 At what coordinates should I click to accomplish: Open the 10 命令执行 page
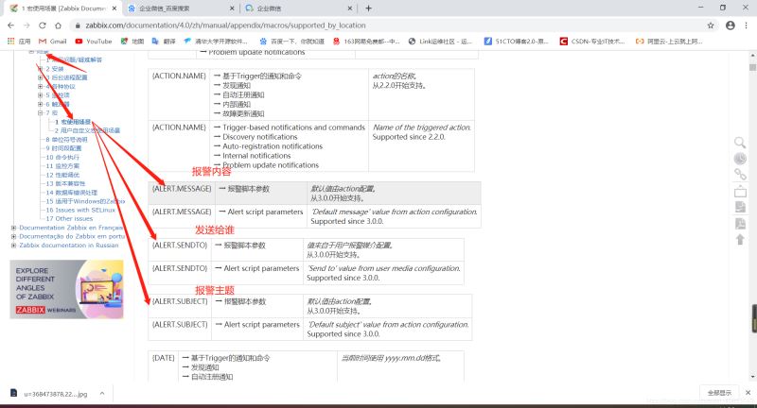[x=62, y=157]
